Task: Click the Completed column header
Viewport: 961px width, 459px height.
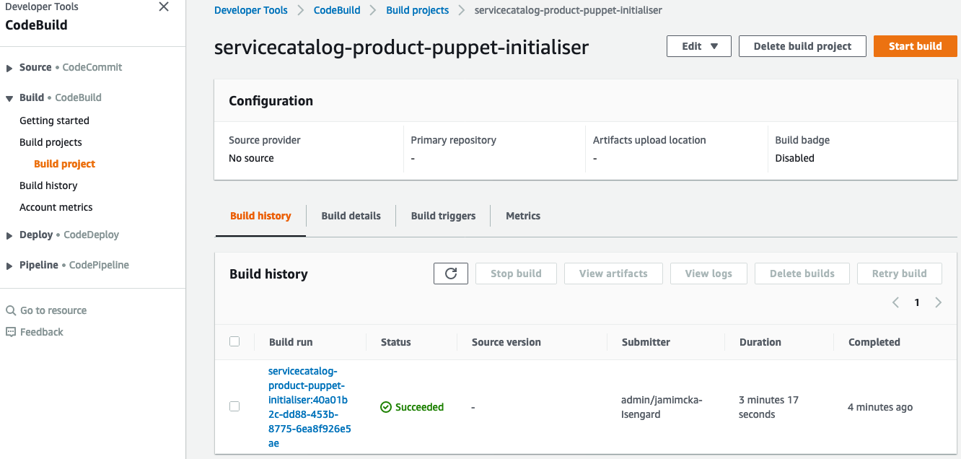Action: (874, 342)
